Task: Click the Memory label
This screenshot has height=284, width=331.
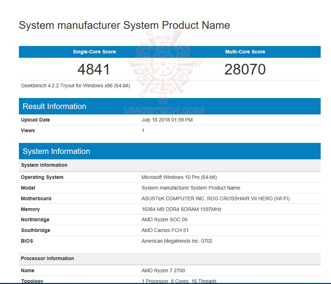Action: click(30, 209)
